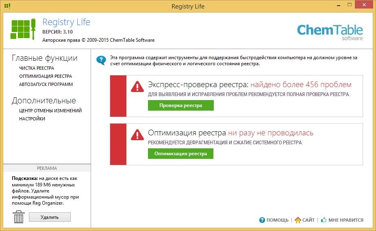The height and width of the screenshot is (231, 376).
Task: Click the app icon in the title bar
Action: [x=7, y=6]
